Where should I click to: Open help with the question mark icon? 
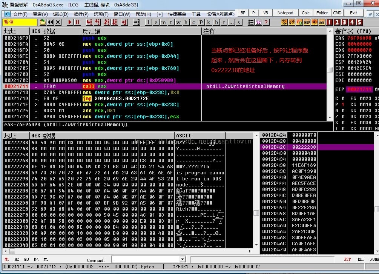click(x=266, y=22)
